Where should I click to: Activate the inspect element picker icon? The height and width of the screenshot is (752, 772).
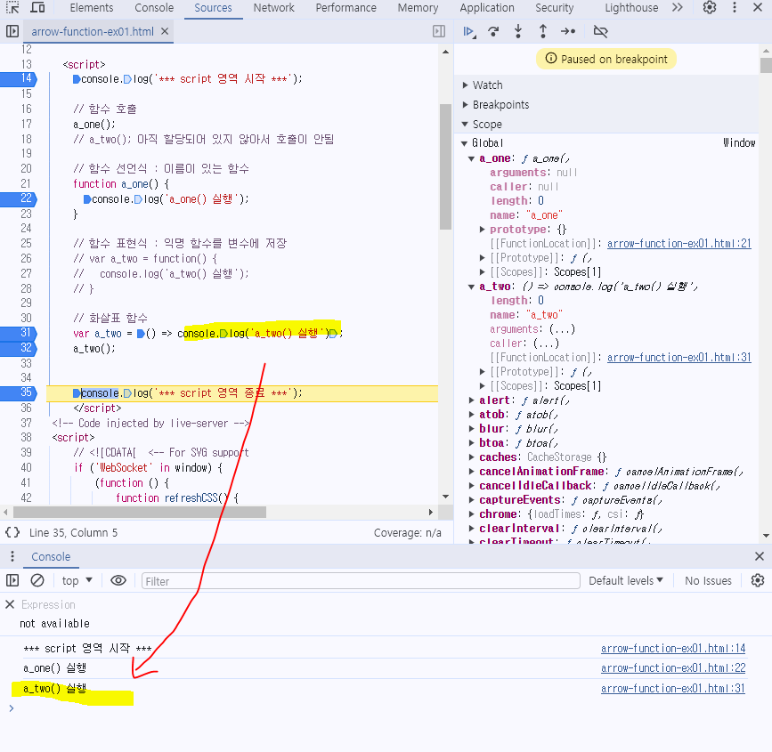(x=12, y=7)
